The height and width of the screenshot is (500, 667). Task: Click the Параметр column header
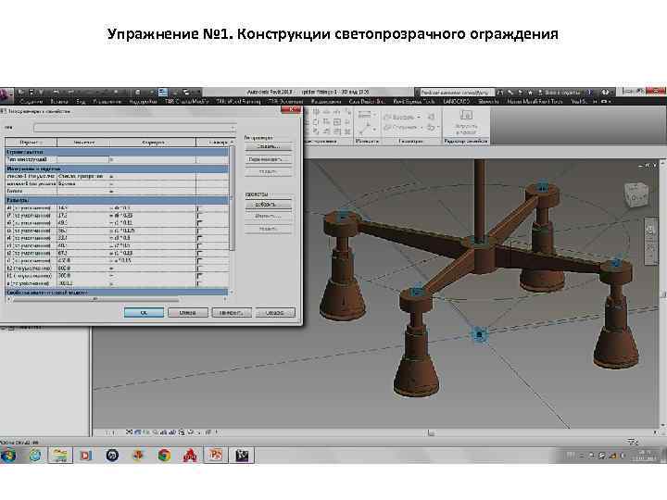(x=31, y=143)
